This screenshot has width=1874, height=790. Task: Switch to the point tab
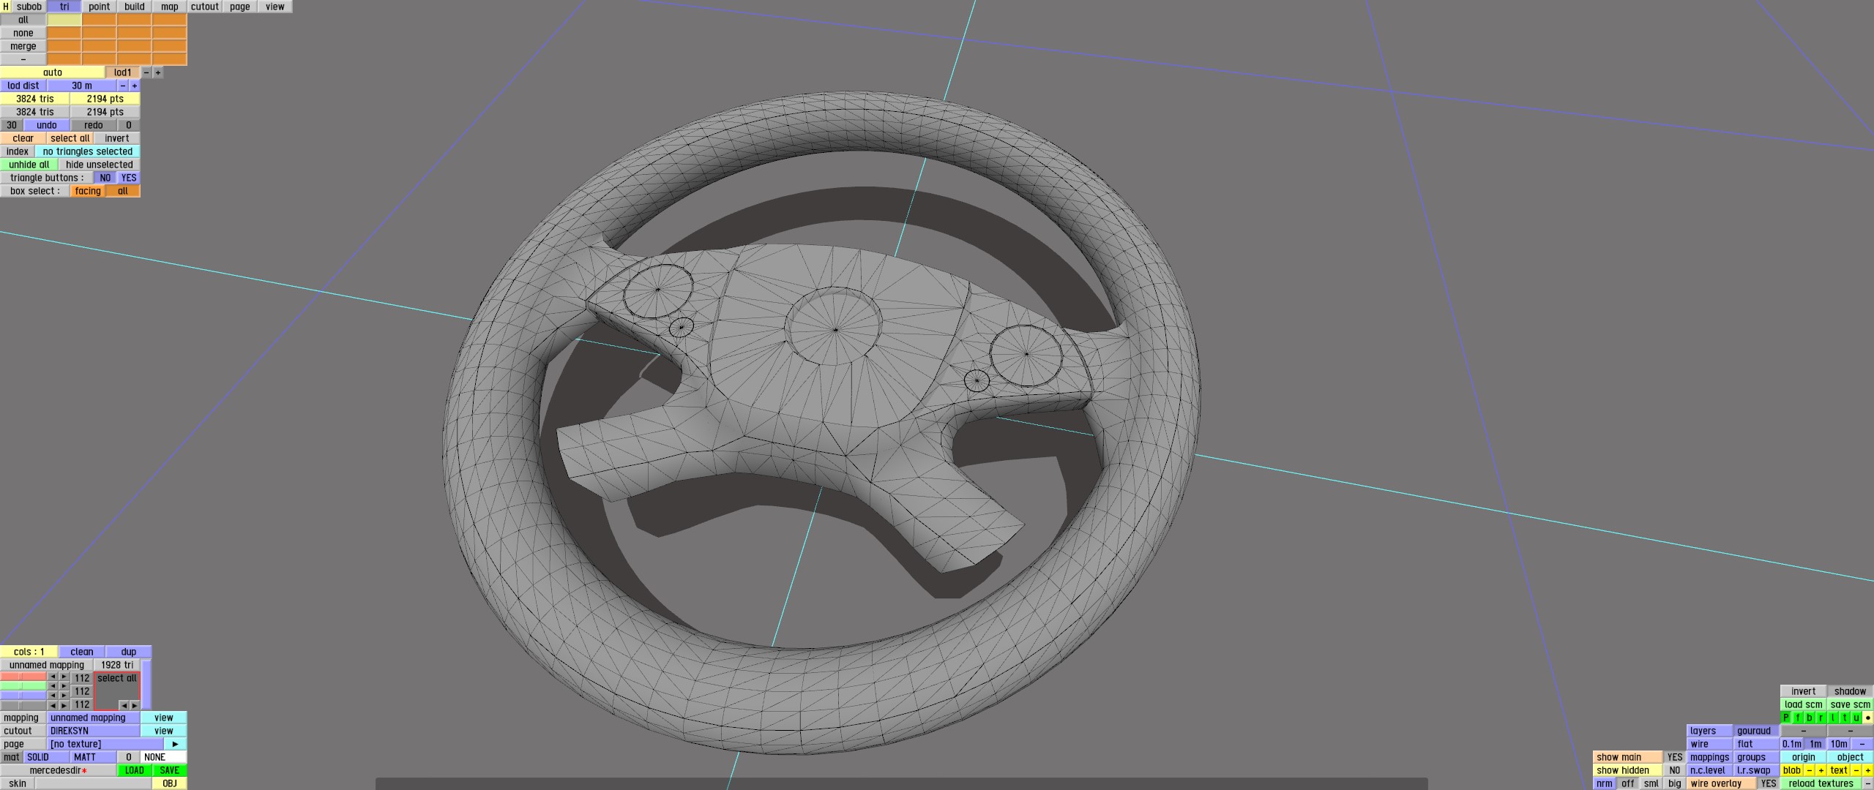pos(99,7)
